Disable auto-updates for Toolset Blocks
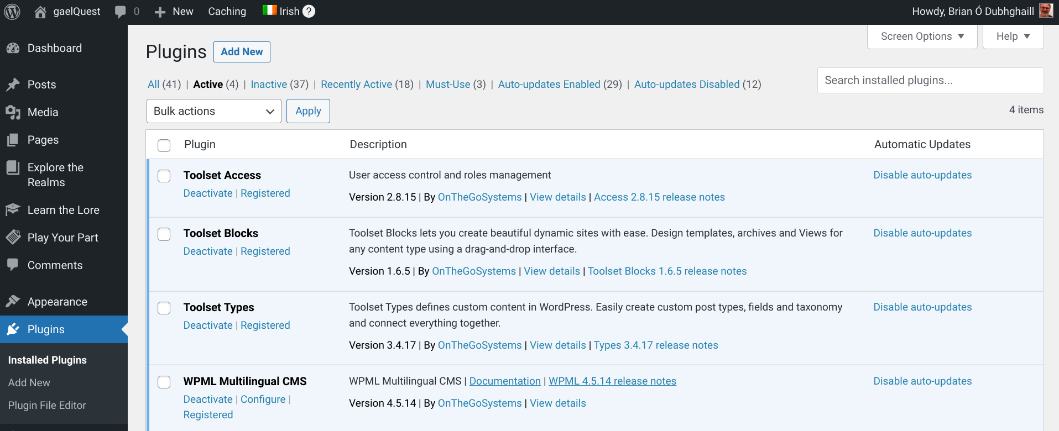This screenshot has height=431, width=1059. [x=922, y=233]
